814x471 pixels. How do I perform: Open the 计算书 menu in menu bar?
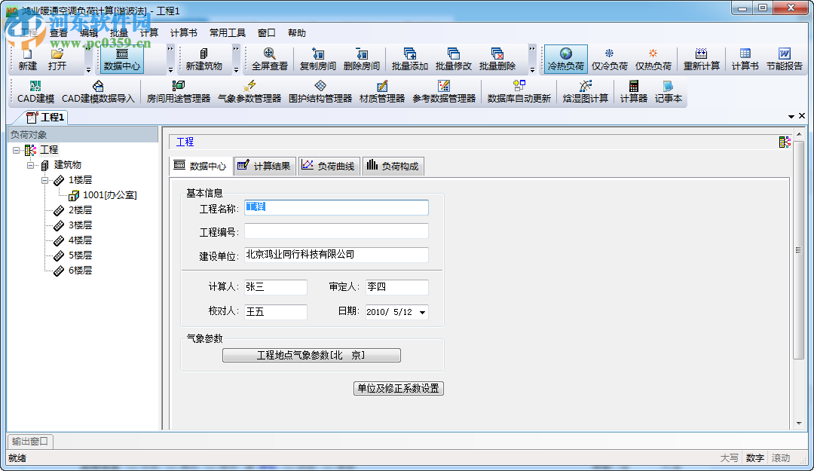pyautogui.click(x=184, y=32)
